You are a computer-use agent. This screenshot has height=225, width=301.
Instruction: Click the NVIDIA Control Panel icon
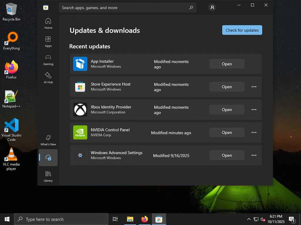[x=80, y=132]
